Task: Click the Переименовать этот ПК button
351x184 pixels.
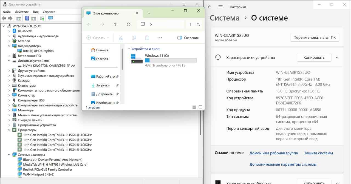Action: (x=315, y=38)
